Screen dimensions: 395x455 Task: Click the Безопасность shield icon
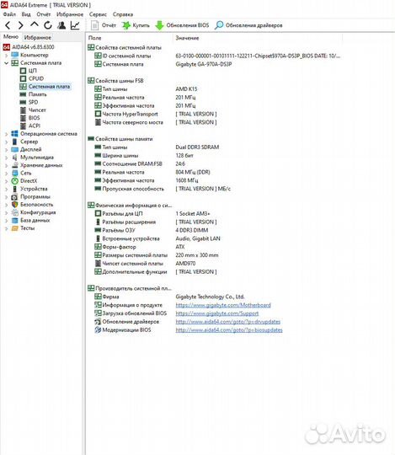15,205
